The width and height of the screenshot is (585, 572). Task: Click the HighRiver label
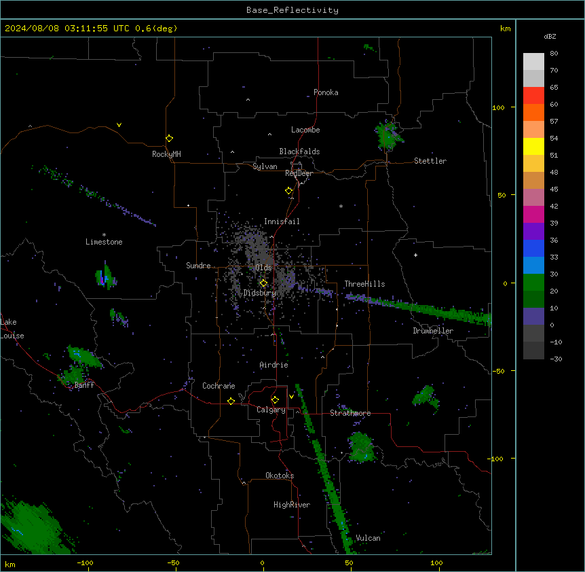(x=292, y=505)
